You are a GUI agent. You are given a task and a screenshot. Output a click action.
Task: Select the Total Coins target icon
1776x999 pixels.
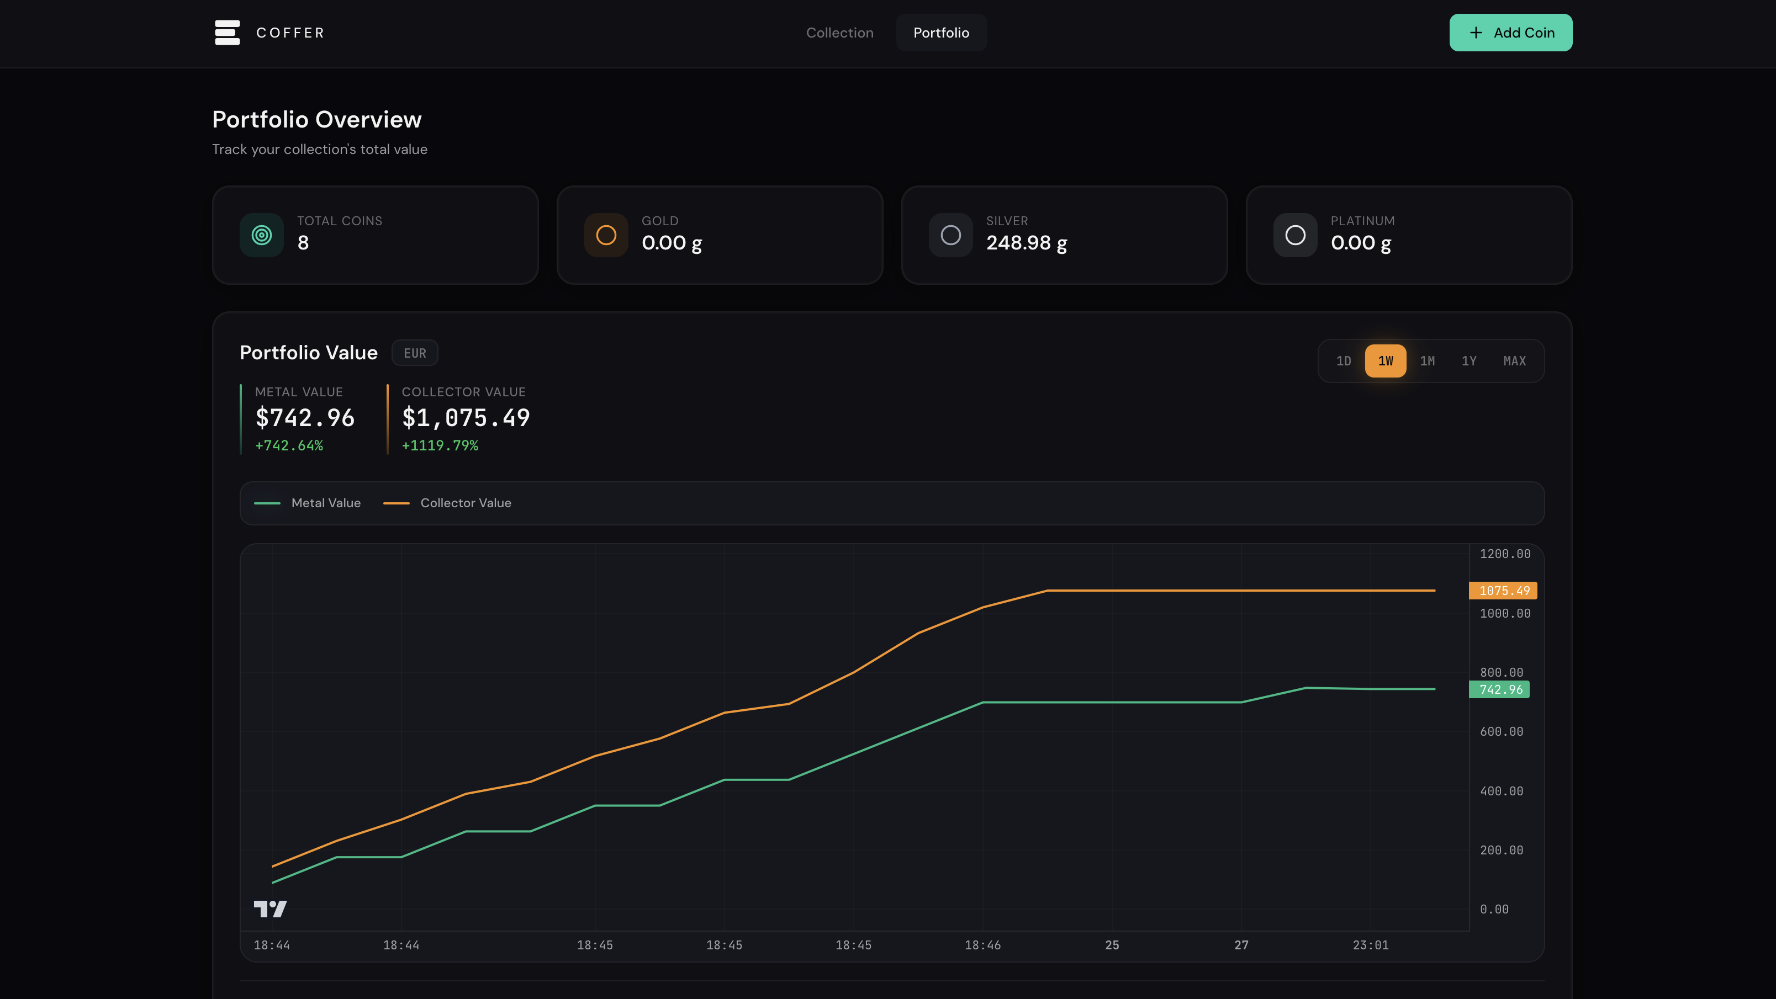click(261, 234)
